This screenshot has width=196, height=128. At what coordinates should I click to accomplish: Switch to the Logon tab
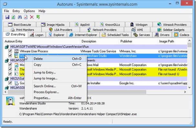click(x=37, y=35)
